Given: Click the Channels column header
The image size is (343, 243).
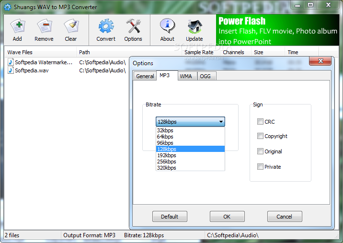Looking at the screenshot, I should [236, 52].
